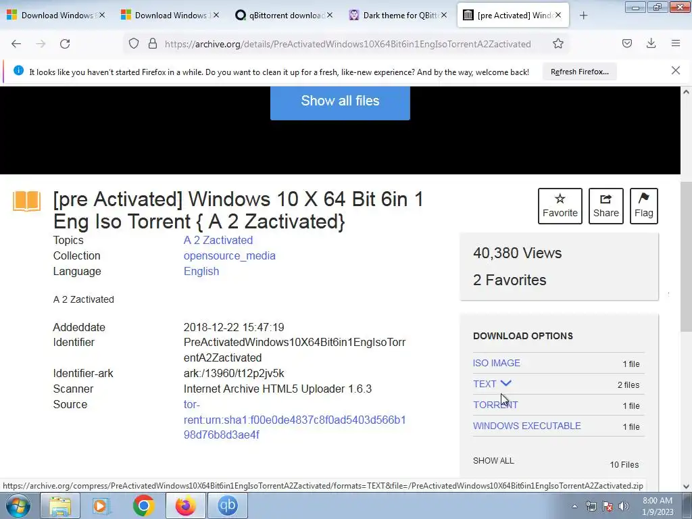
Task: Open the volume speaker tray icon
Action: 624,506
